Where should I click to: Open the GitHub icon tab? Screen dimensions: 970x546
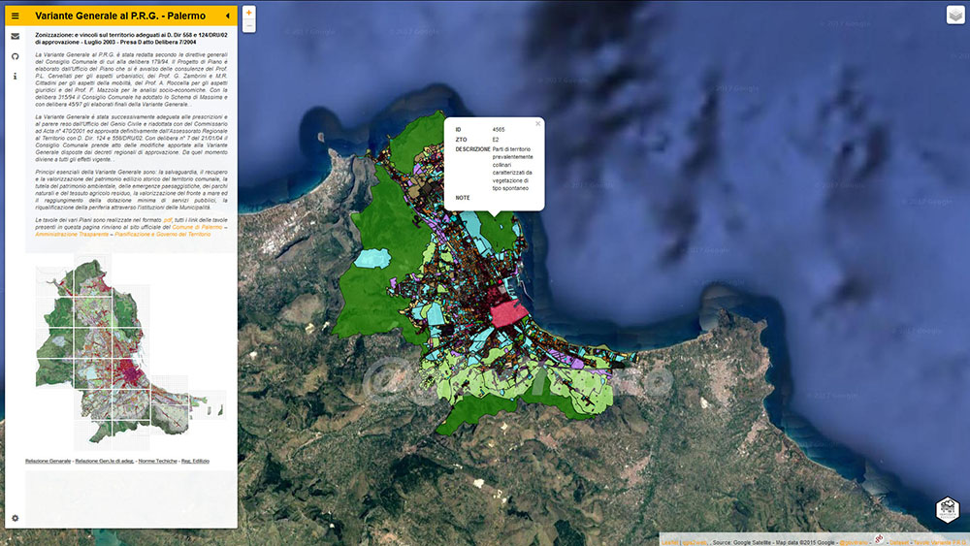16,56
